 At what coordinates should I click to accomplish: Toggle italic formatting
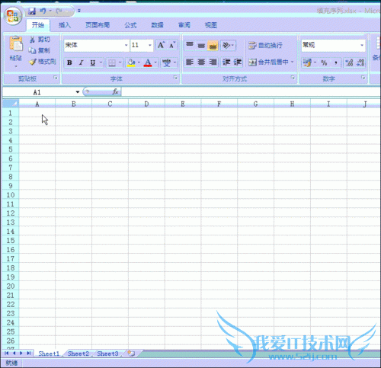(x=81, y=62)
